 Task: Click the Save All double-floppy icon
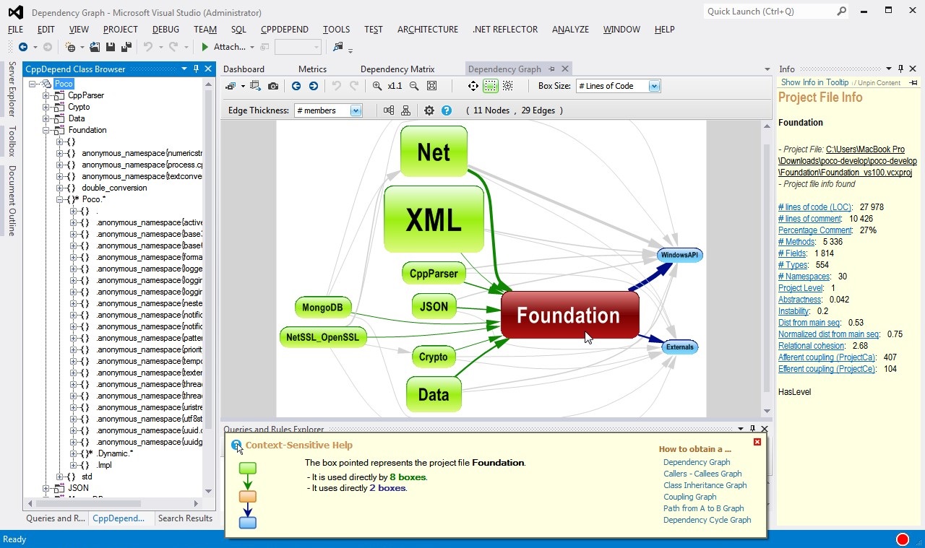click(126, 47)
